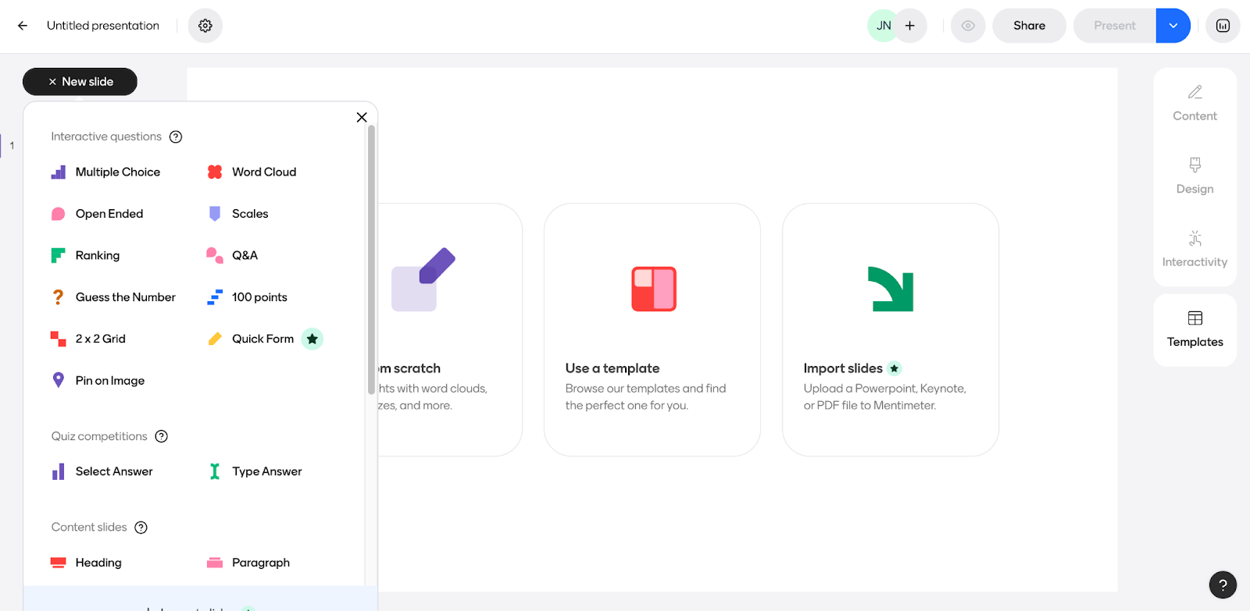Select Multiple Choice slide type
The width and height of the screenshot is (1250, 611).
point(105,172)
